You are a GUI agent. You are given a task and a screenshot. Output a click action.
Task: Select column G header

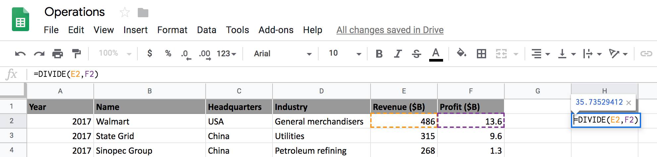538,91
